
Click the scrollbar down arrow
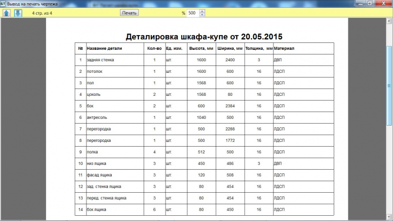pyautogui.click(x=389, y=217)
